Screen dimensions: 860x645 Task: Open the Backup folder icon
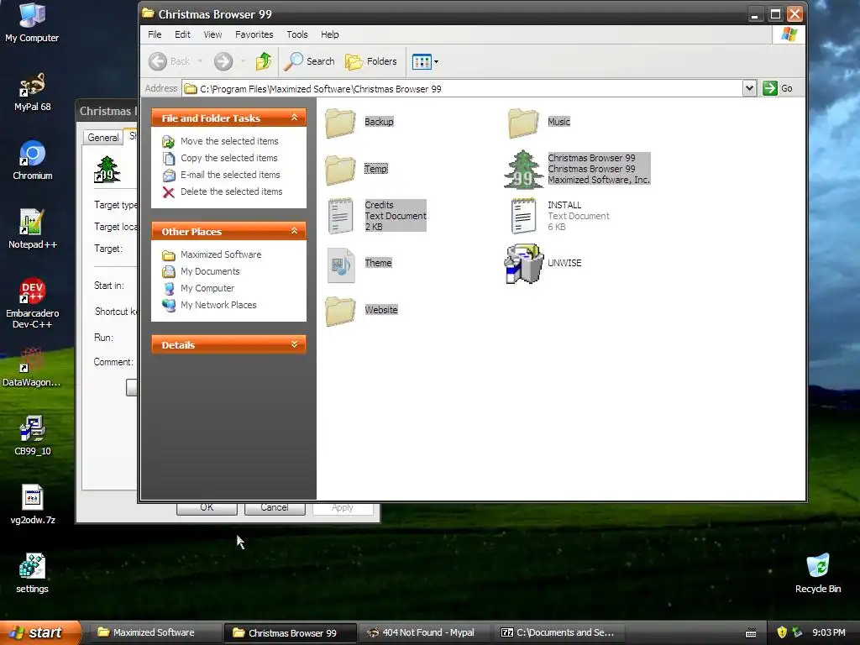pos(340,123)
